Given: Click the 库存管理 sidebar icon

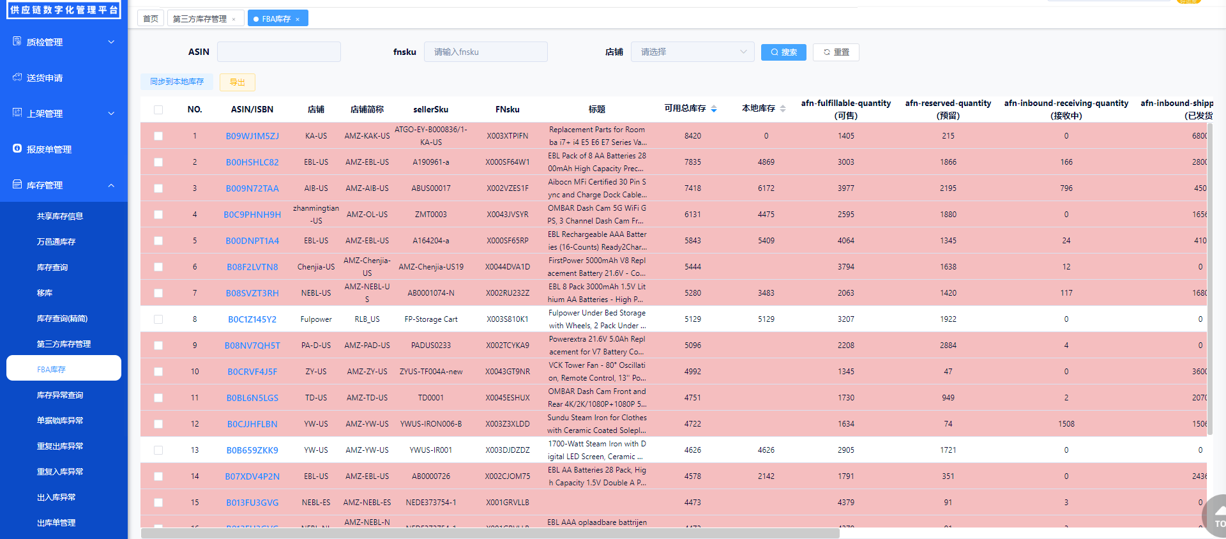Looking at the screenshot, I should tap(17, 185).
